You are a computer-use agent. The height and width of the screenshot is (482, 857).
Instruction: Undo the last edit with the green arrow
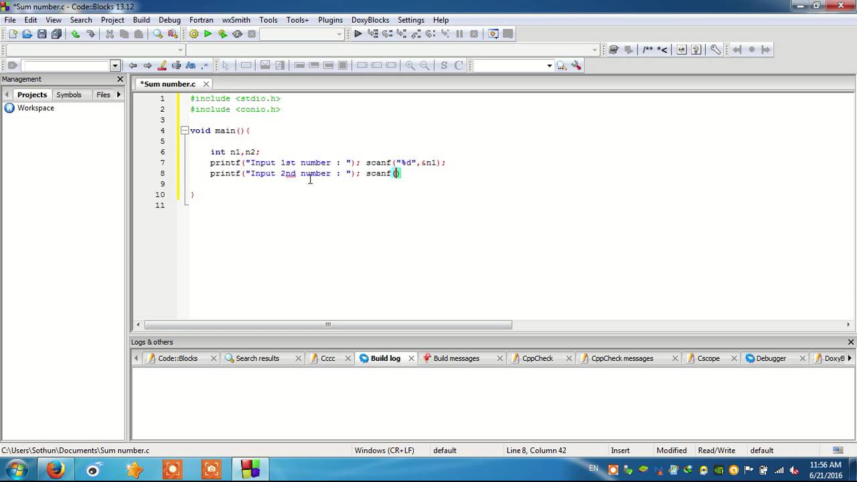(76, 34)
